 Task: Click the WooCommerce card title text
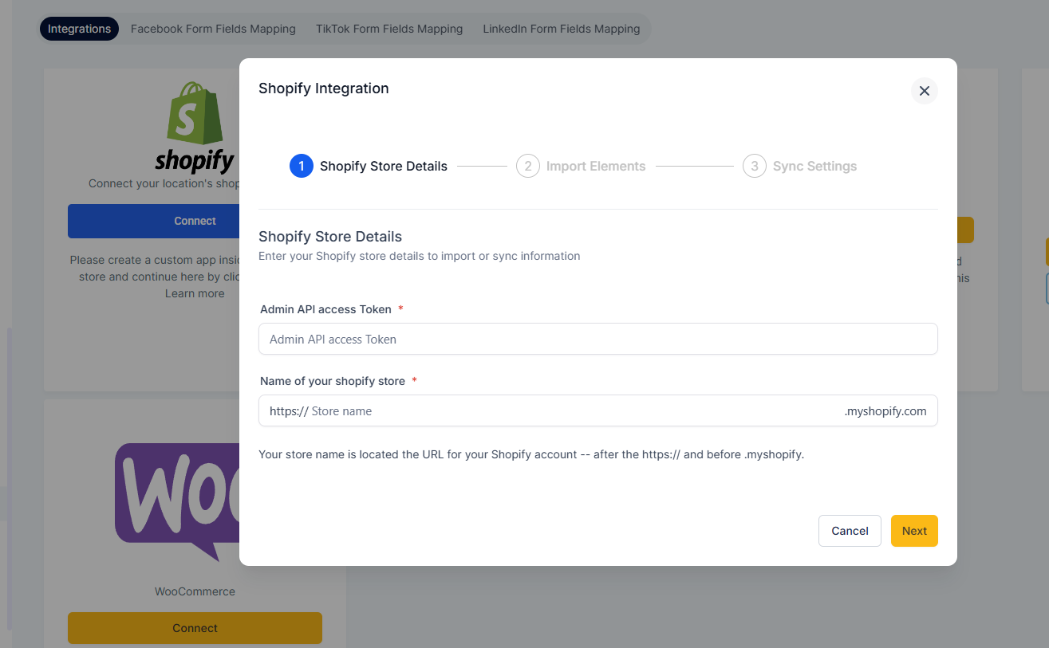coord(195,591)
